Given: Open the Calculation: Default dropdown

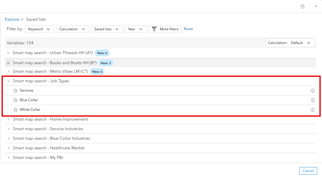Looking at the screenshot, I should [x=290, y=42].
